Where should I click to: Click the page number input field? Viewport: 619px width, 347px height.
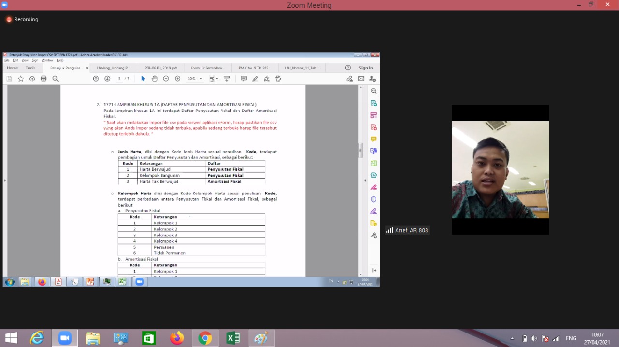click(x=119, y=79)
